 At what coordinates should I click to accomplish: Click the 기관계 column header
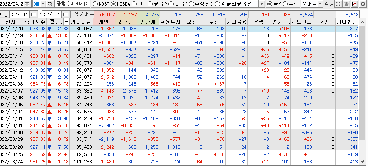point(148,22)
